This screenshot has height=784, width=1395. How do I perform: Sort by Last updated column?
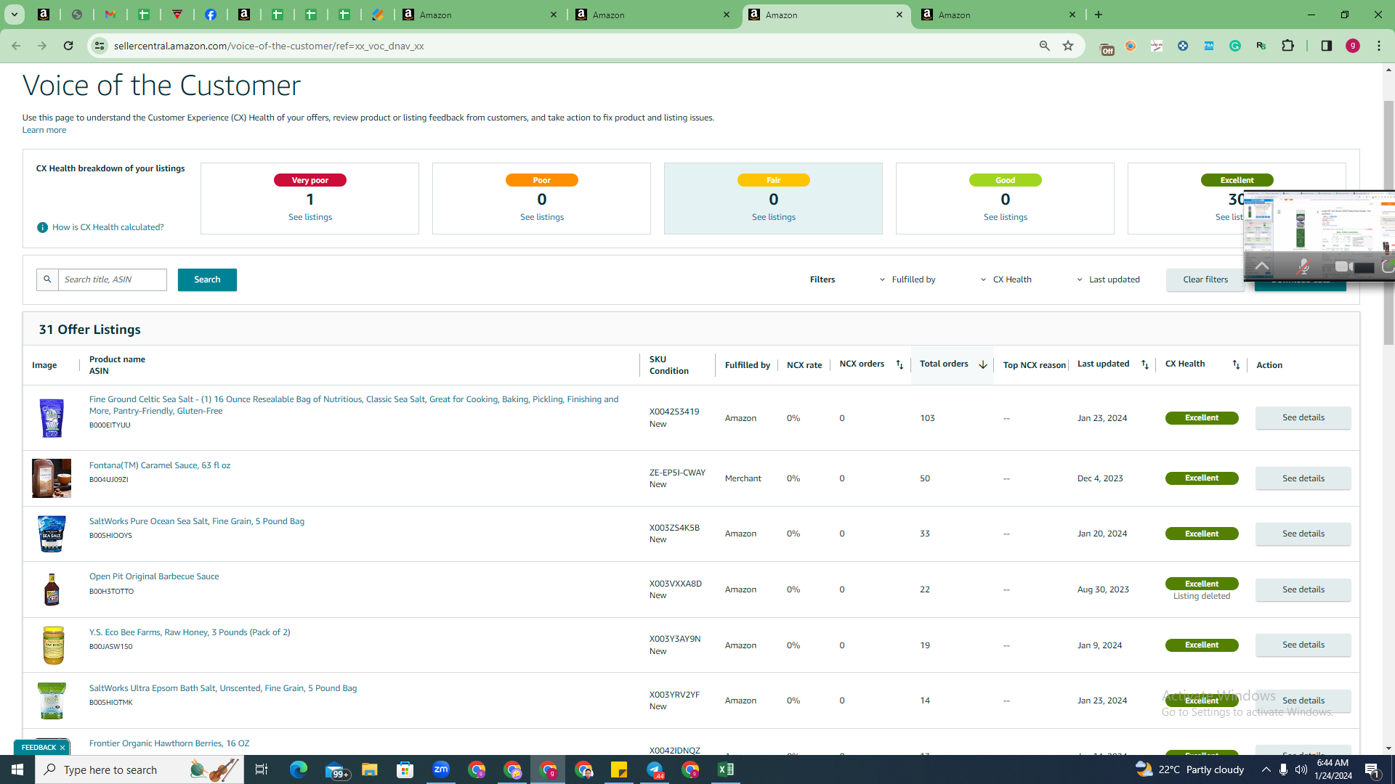click(x=1145, y=364)
